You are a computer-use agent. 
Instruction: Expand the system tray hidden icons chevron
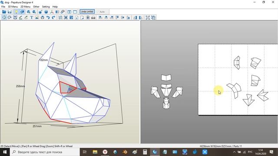(234, 152)
